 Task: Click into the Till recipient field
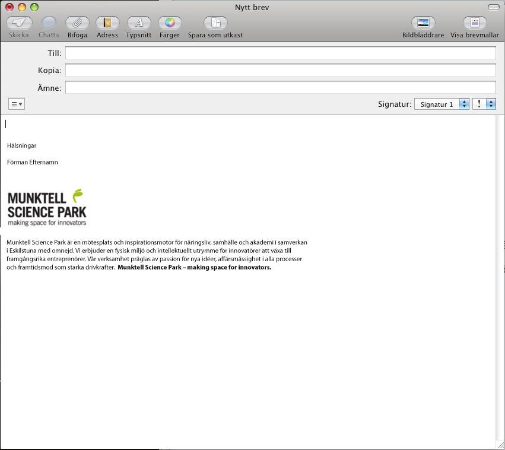click(281, 53)
